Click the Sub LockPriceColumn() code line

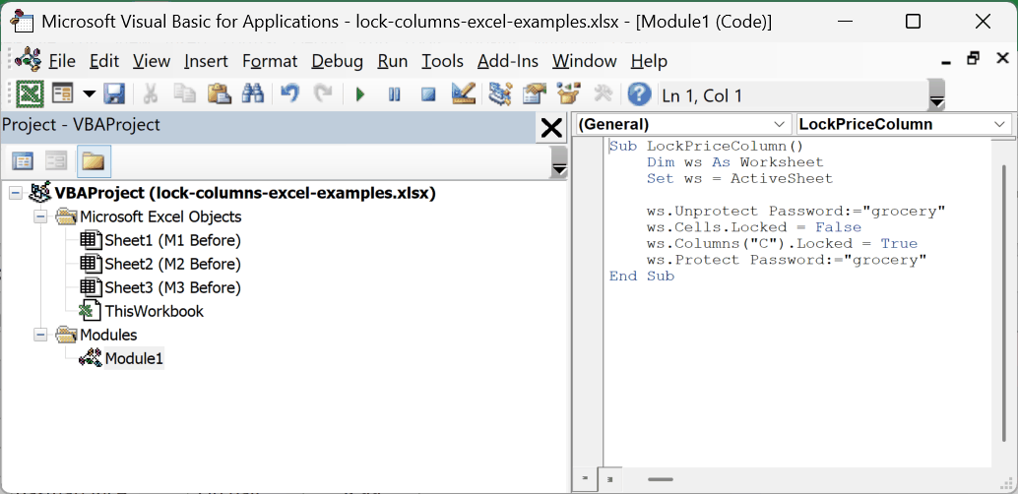706,146
